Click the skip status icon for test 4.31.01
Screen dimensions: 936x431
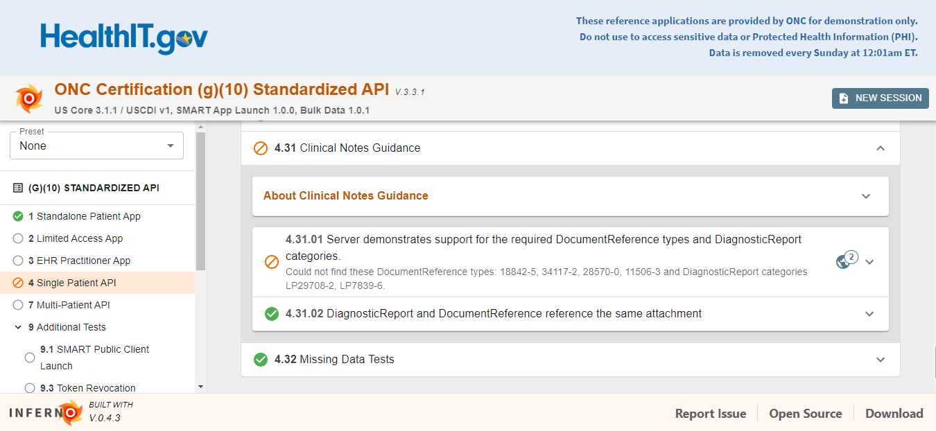tap(272, 262)
